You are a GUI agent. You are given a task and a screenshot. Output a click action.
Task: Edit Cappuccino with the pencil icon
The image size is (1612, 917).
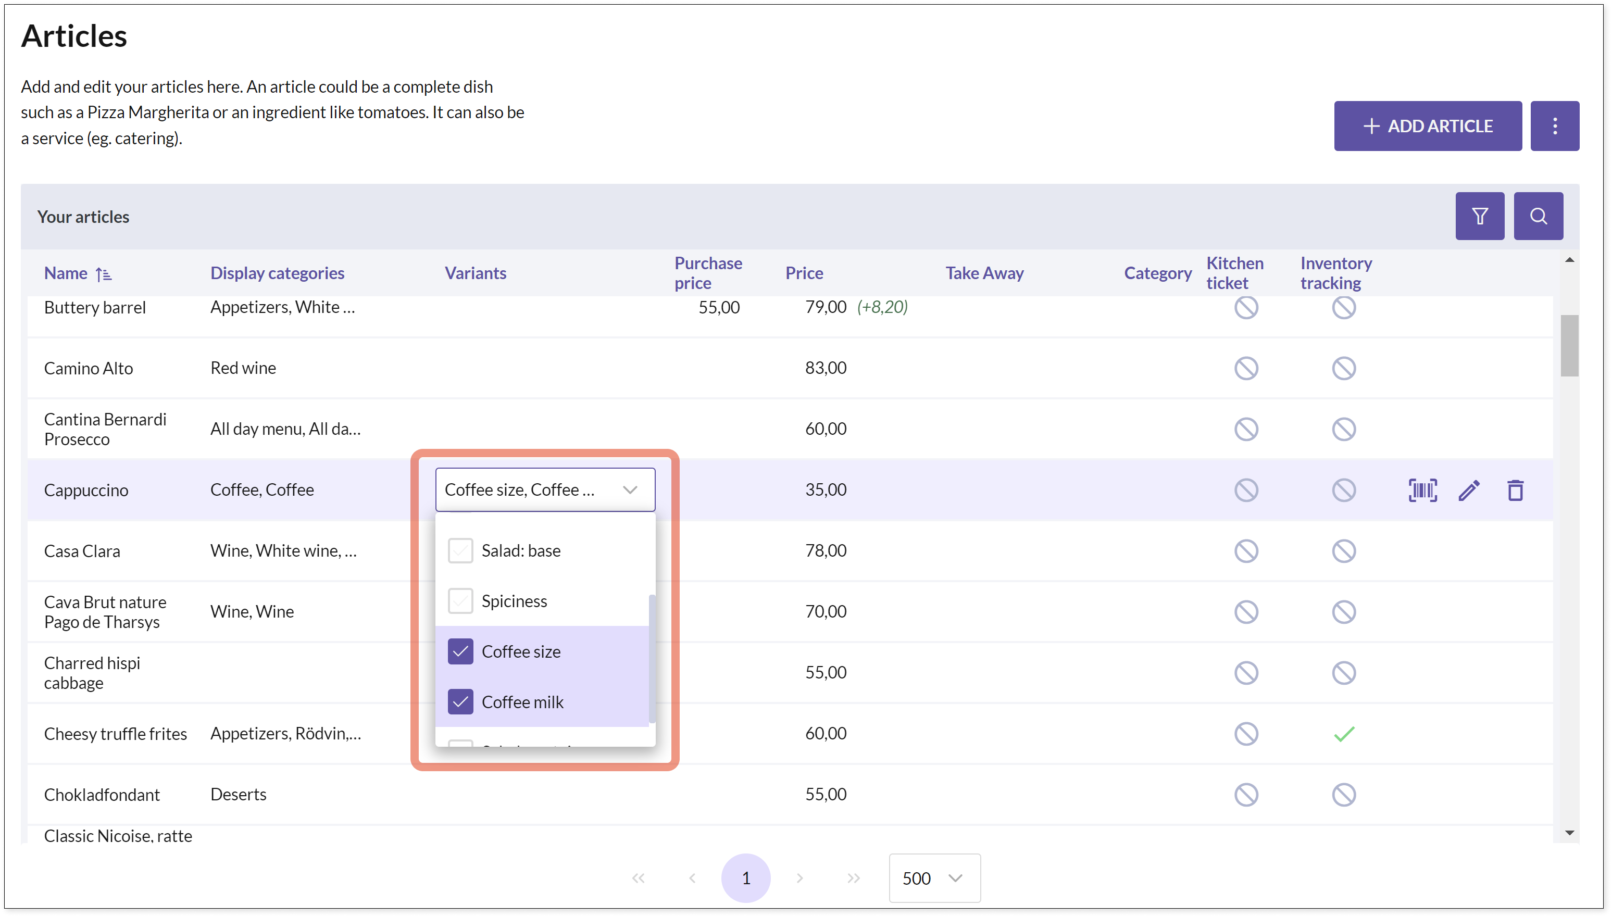(1468, 490)
